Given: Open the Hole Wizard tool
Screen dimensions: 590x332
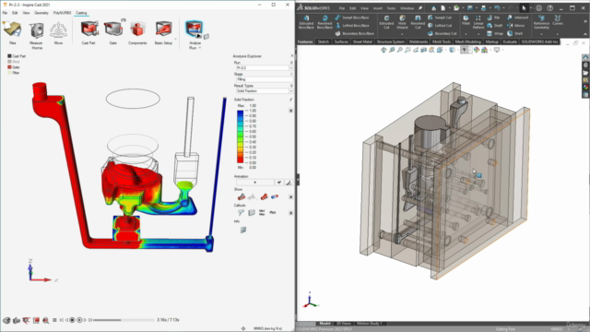Looking at the screenshot, I should (x=402, y=22).
